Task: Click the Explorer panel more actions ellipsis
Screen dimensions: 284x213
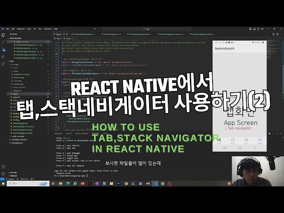Action: [47, 34]
